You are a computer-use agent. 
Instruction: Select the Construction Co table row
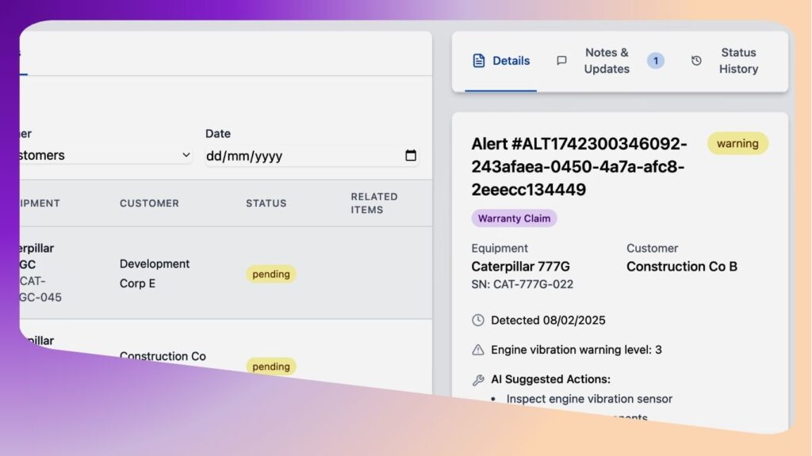tap(226, 357)
